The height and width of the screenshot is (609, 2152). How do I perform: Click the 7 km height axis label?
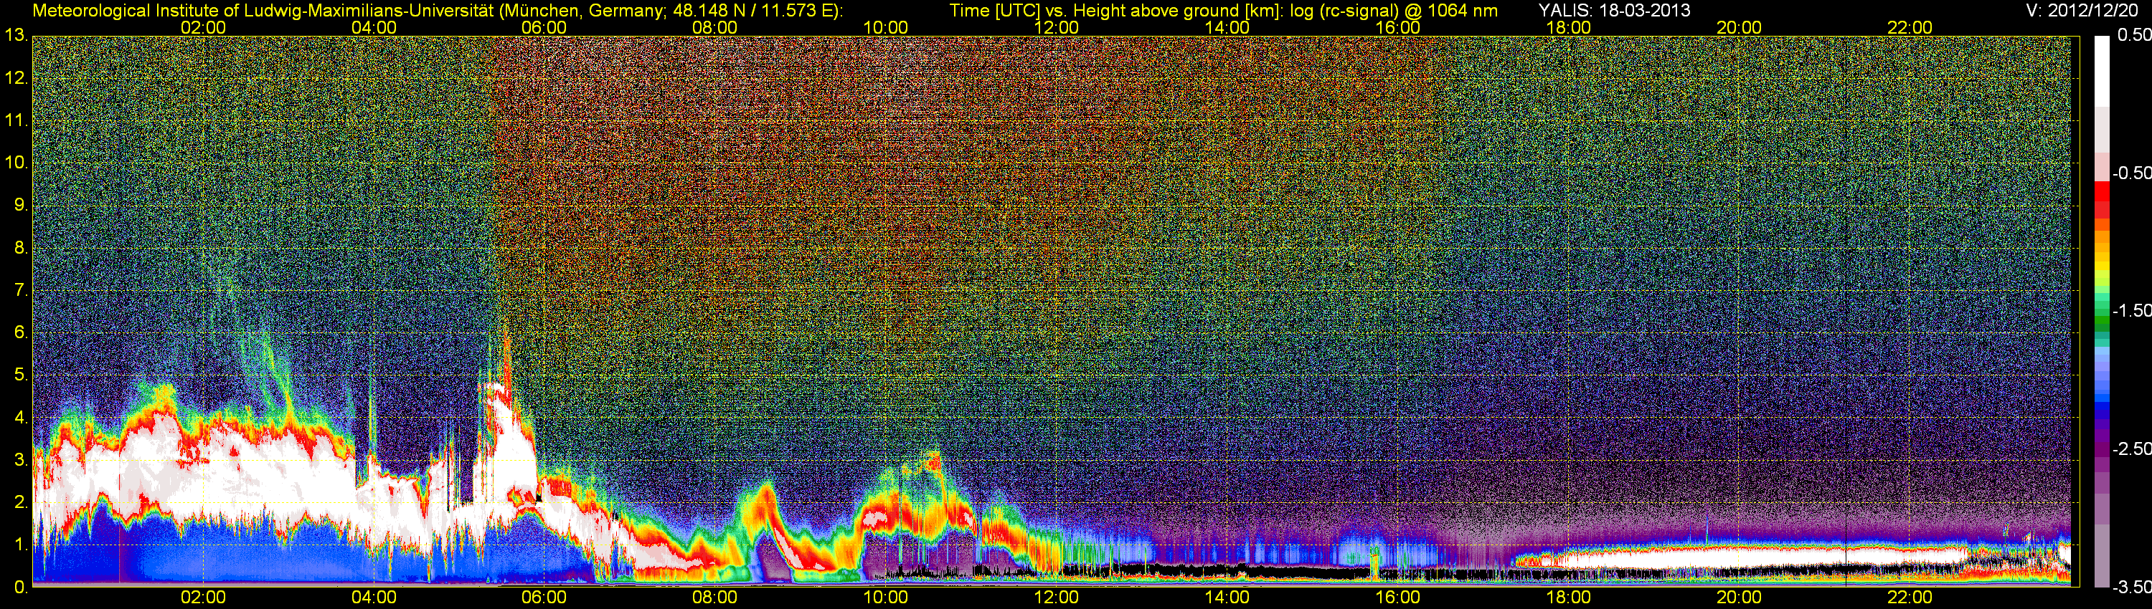[21, 290]
